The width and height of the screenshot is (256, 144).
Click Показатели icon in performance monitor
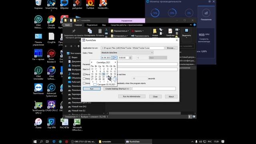point(206,15)
